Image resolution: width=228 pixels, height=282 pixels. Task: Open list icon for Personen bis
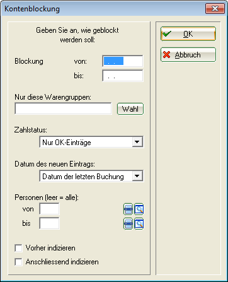pyautogui.click(x=128, y=224)
